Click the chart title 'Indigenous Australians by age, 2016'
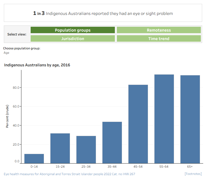This screenshot has width=206, height=180. tap(37, 65)
